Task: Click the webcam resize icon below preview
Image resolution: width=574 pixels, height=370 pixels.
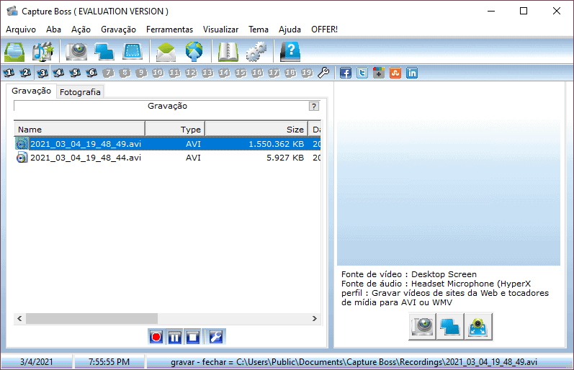Action: pyautogui.click(x=478, y=326)
